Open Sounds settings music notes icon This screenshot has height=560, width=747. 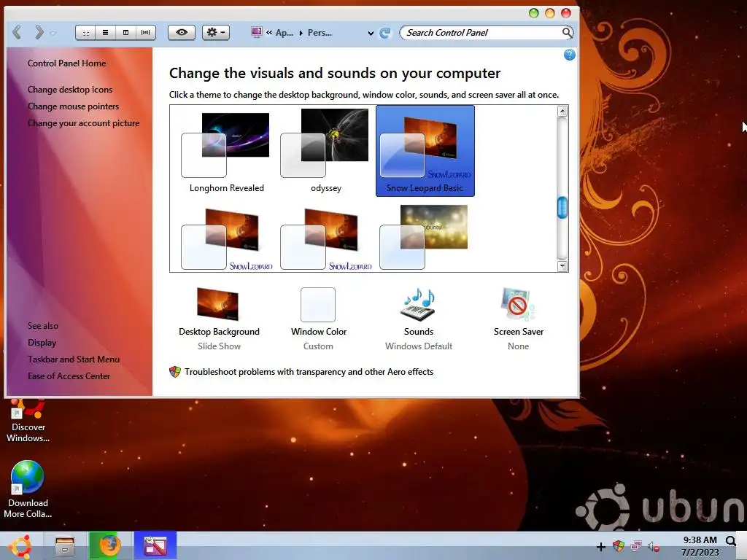coord(419,304)
